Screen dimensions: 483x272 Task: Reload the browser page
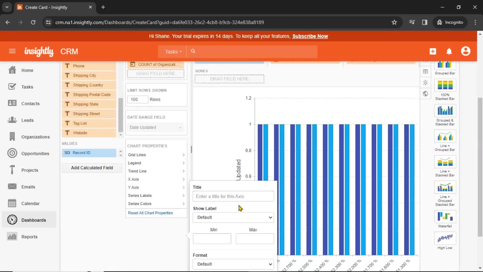[33, 22]
